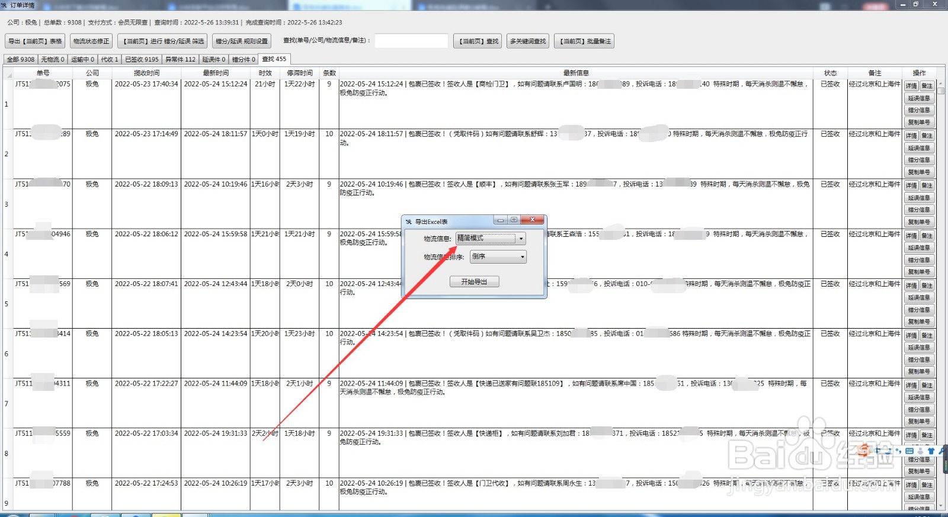Switch to the 延误件 0 tab
The height and width of the screenshot is (517, 948).
click(x=214, y=60)
